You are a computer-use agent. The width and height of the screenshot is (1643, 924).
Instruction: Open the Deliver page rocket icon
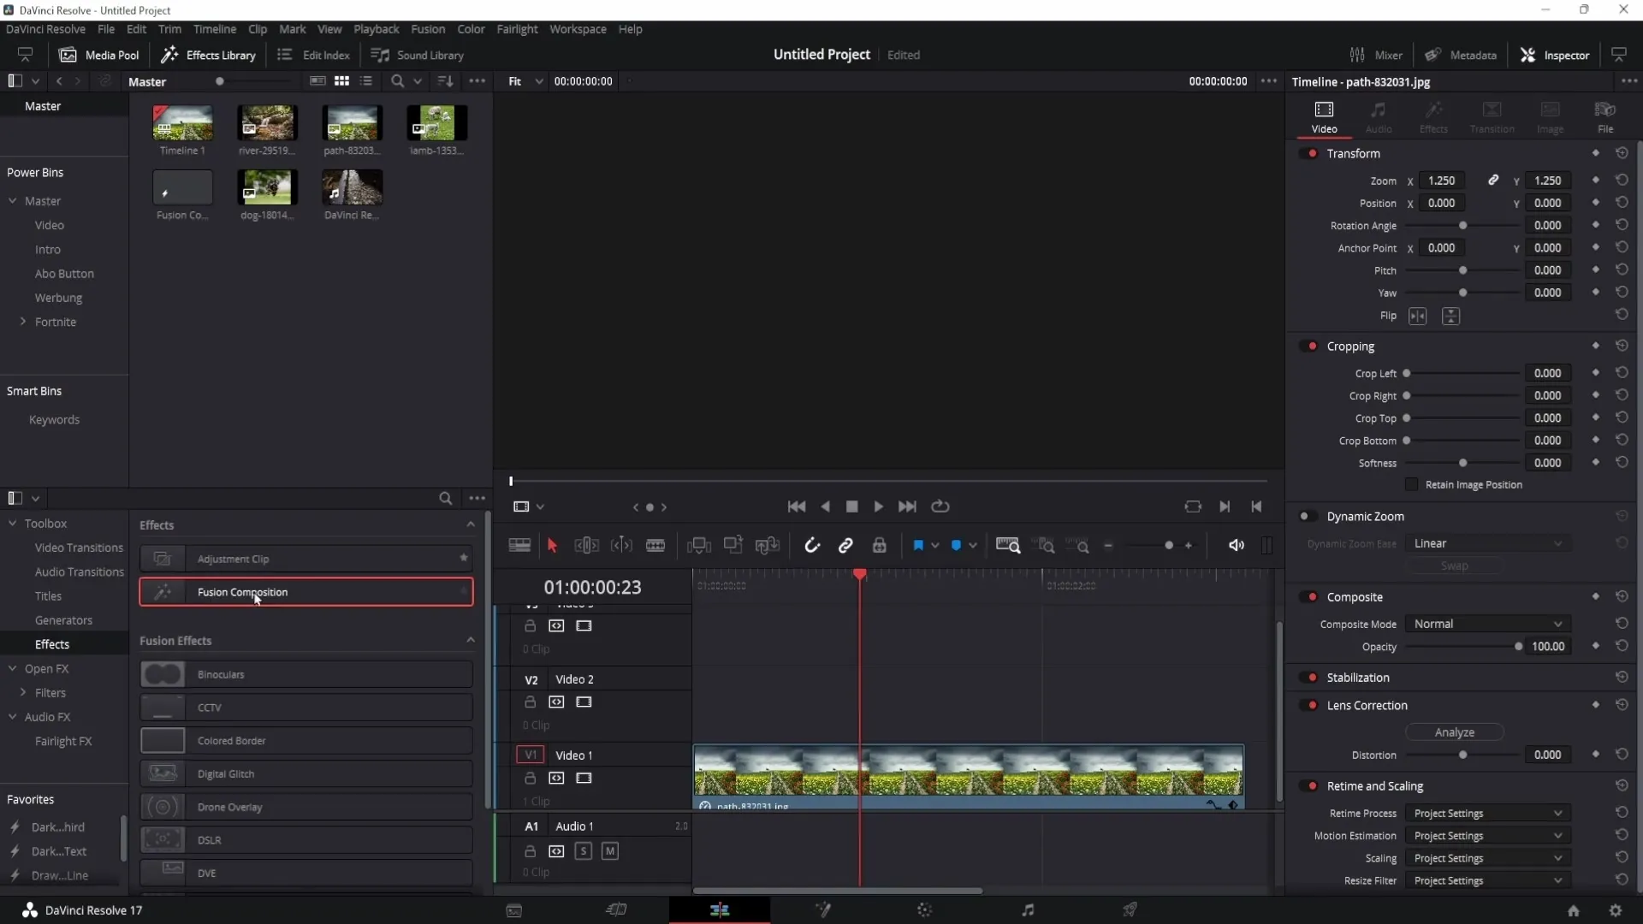point(1130,910)
